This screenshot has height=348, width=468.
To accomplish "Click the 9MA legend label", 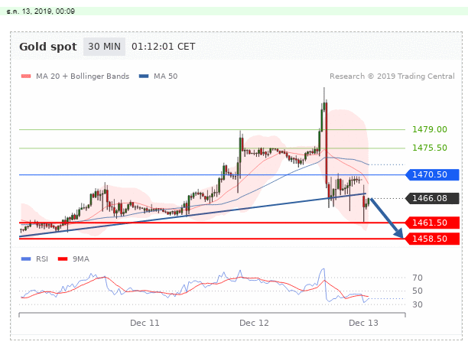I will 81,259.
